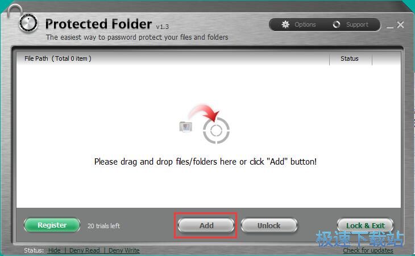Click the green Register button
This screenshot has width=415, height=256.
pyautogui.click(x=52, y=225)
